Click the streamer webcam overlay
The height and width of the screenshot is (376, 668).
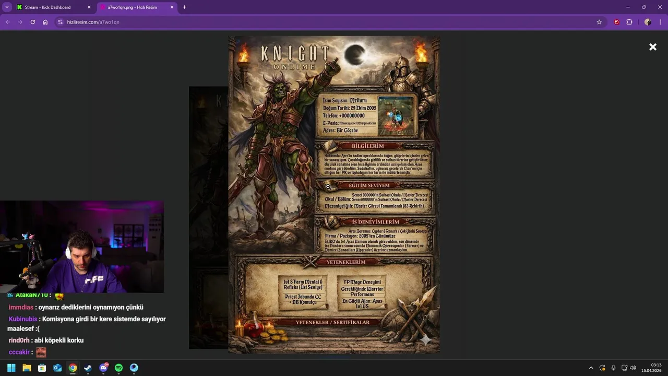tap(82, 246)
